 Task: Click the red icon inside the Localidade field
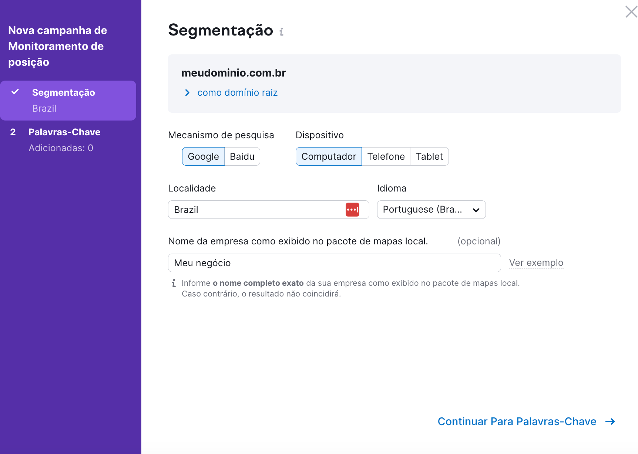click(352, 209)
